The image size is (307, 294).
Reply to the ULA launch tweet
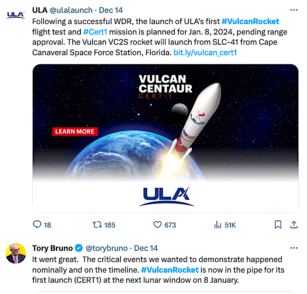tap(38, 225)
